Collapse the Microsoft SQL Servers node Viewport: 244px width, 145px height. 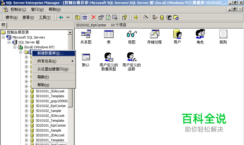(3, 37)
